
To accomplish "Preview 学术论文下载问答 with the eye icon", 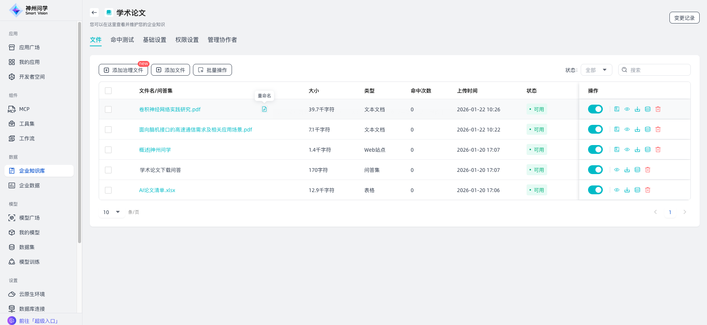I will pyautogui.click(x=617, y=170).
